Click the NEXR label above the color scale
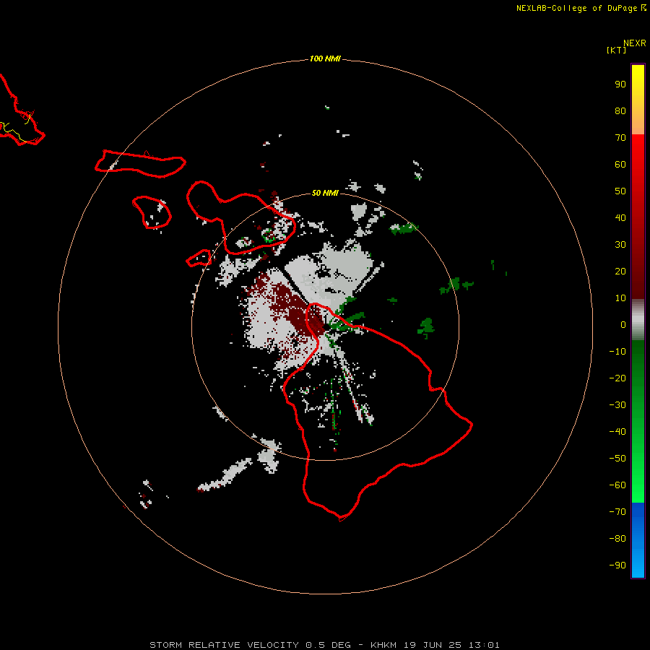Image resolution: width=650 pixels, height=650 pixels. point(635,43)
